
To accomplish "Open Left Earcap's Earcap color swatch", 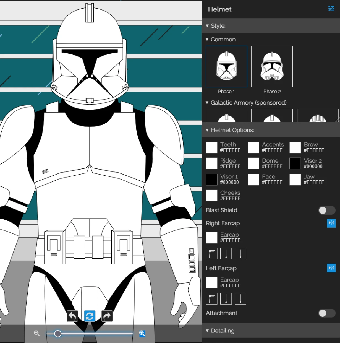I will 212,283.
